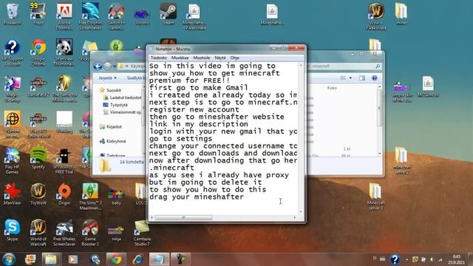
Task: Open the Windows Explorer taskbar button
Action: [x=51, y=259]
